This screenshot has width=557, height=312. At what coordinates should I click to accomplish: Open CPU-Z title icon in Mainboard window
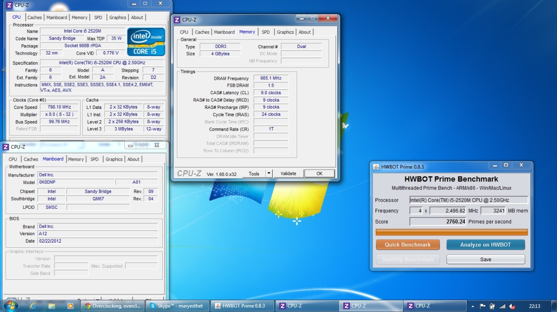6,147
